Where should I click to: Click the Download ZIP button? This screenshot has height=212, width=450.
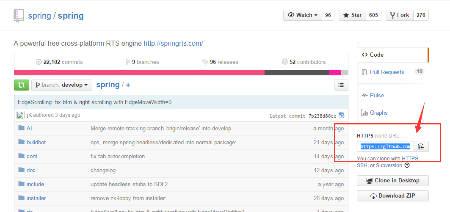(x=392, y=196)
